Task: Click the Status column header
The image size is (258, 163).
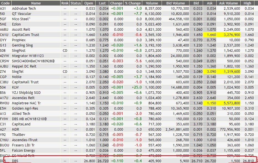Action: tap(76, 3)
